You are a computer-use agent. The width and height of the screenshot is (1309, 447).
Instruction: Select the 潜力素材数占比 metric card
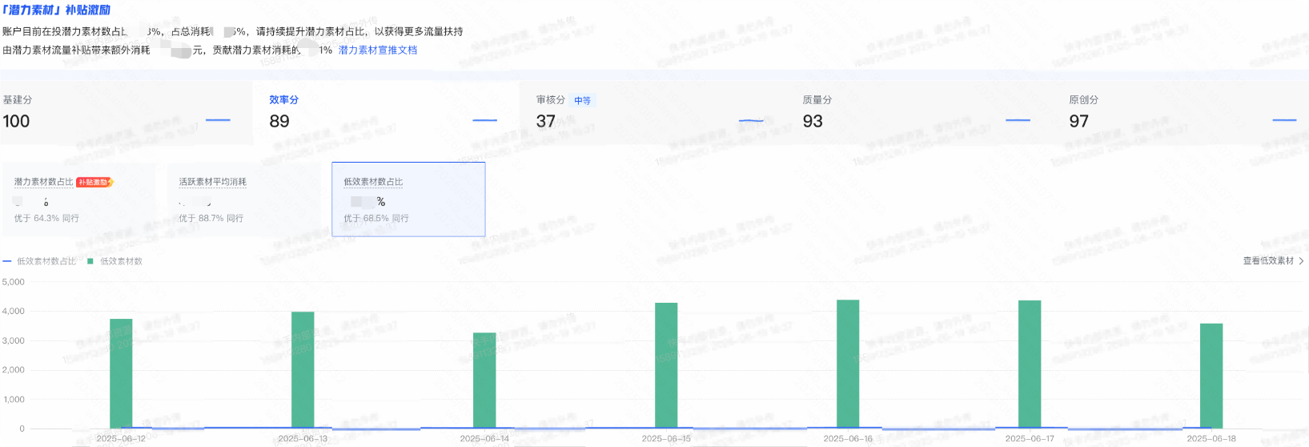(78, 199)
